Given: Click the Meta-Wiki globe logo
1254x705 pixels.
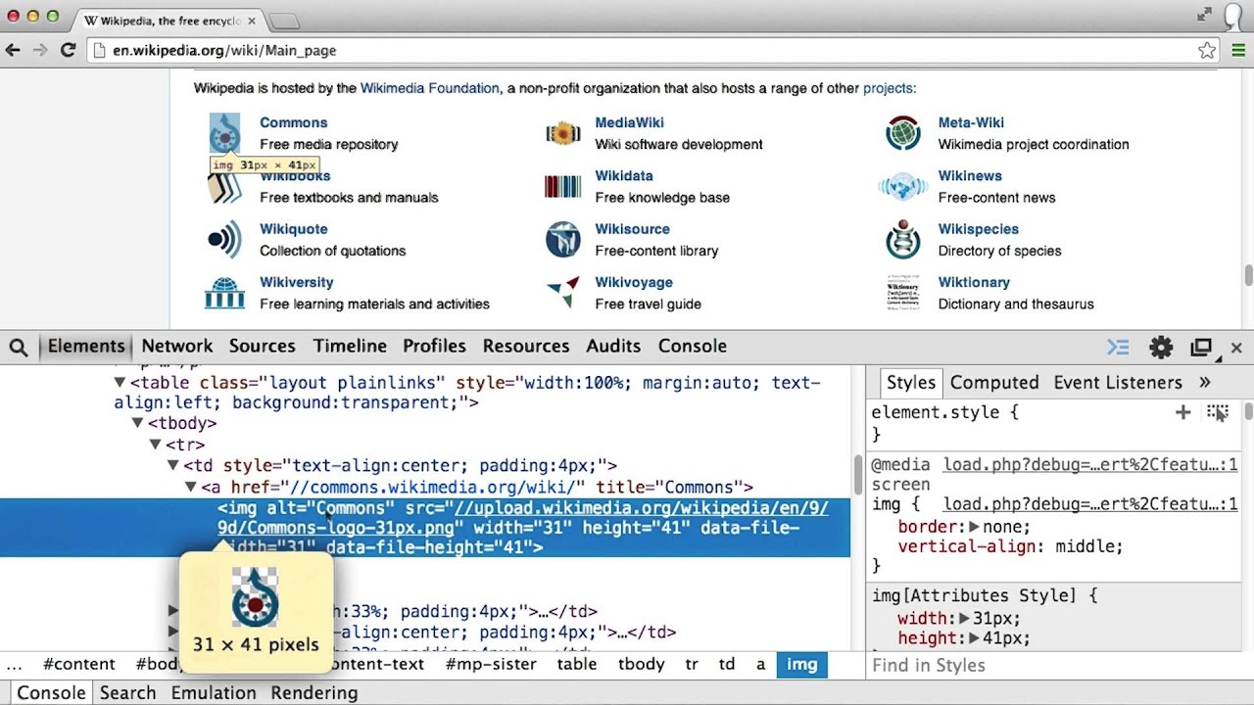Looking at the screenshot, I should coord(902,133).
